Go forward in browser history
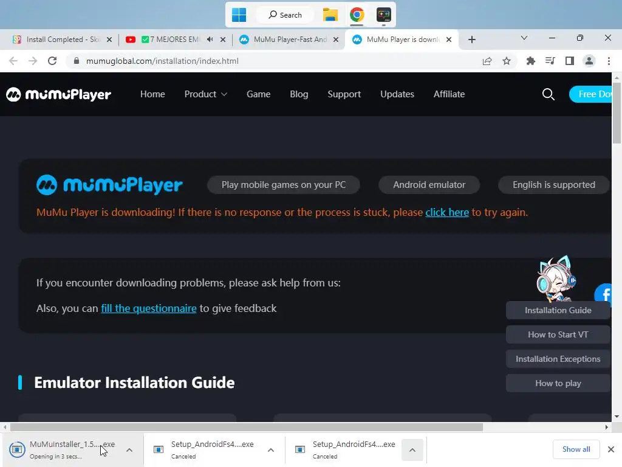This screenshot has height=467, width=622. 33,61
